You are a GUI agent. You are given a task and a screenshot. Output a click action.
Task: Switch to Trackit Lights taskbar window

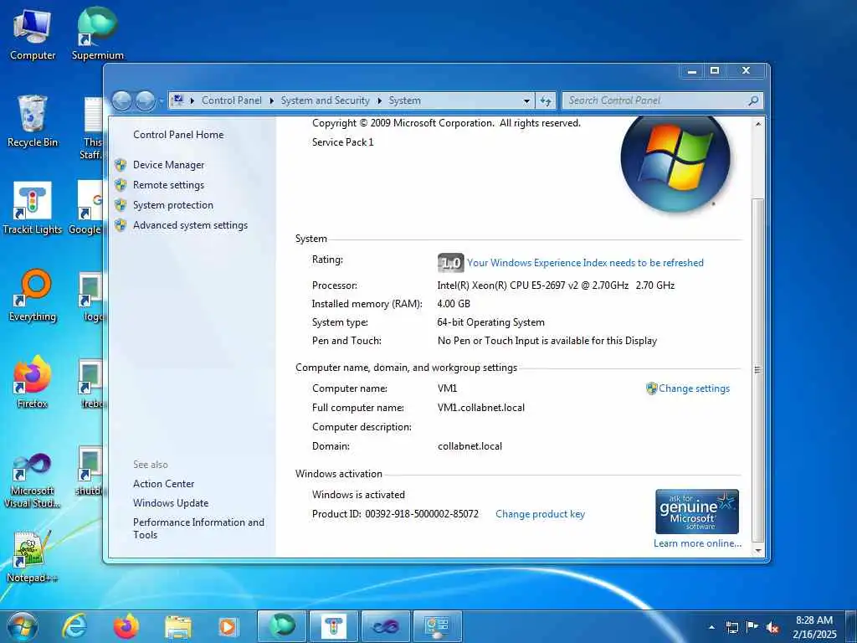tap(333, 626)
